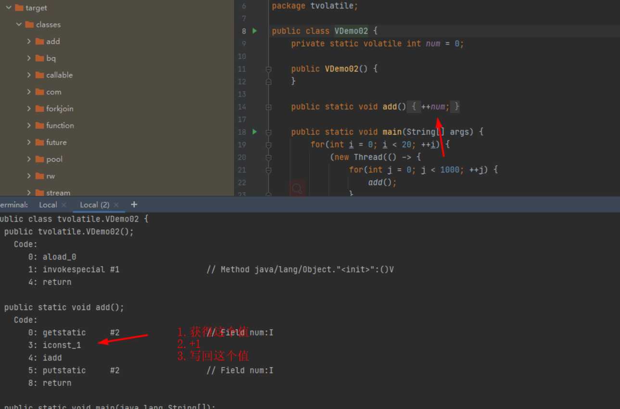This screenshot has width=620, height=409.
Task: Expand the com folder
Action: (x=29, y=92)
